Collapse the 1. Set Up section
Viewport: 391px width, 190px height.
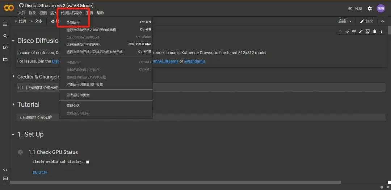point(13,135)
